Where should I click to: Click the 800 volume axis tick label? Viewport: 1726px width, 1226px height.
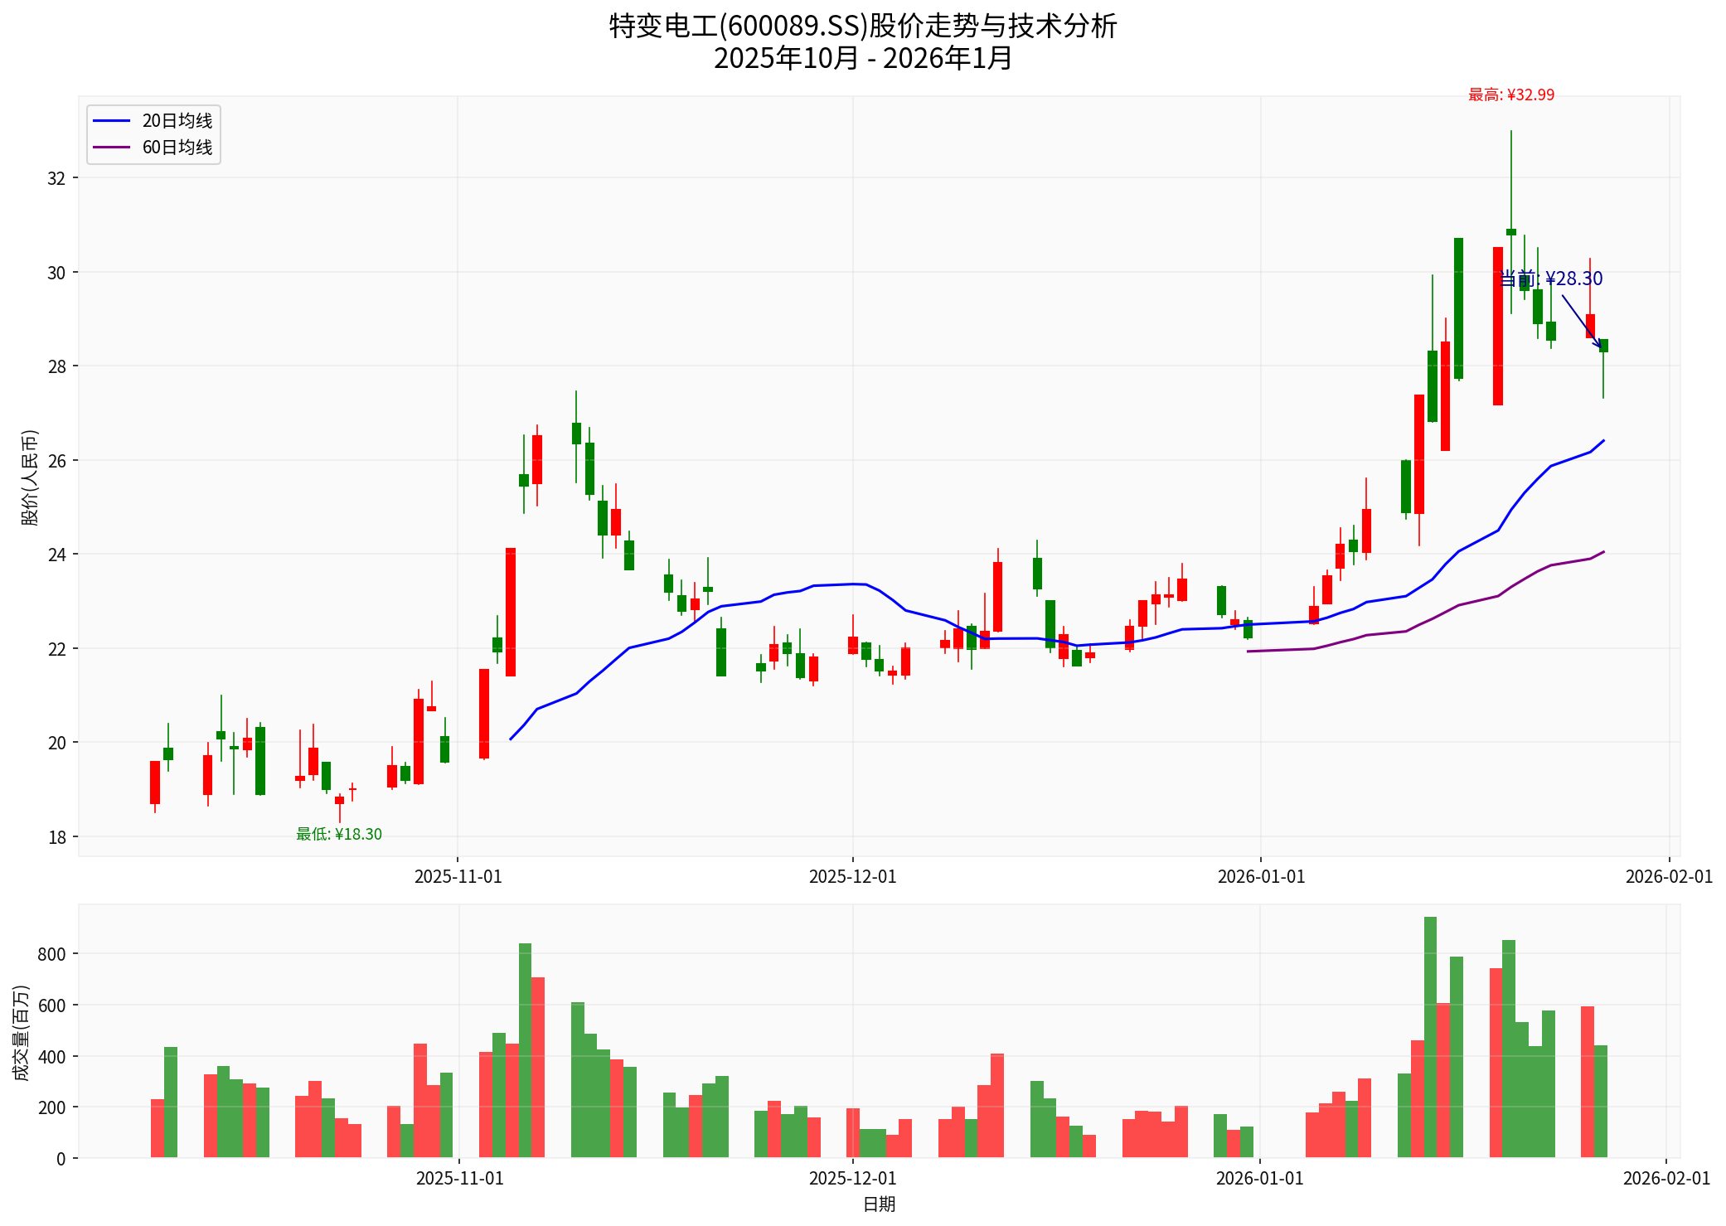(51, 954)
